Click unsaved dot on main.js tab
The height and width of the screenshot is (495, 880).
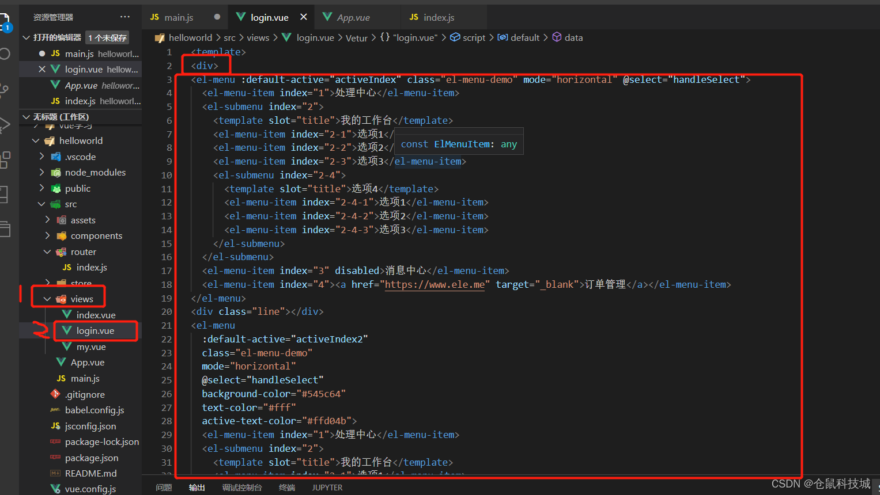217,17
